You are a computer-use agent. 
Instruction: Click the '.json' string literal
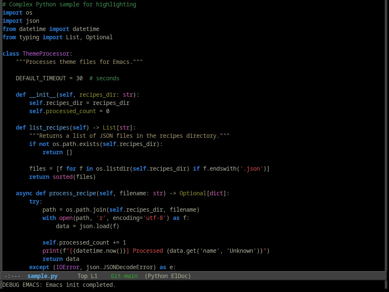pyautogui.click(x=251, y=169)
